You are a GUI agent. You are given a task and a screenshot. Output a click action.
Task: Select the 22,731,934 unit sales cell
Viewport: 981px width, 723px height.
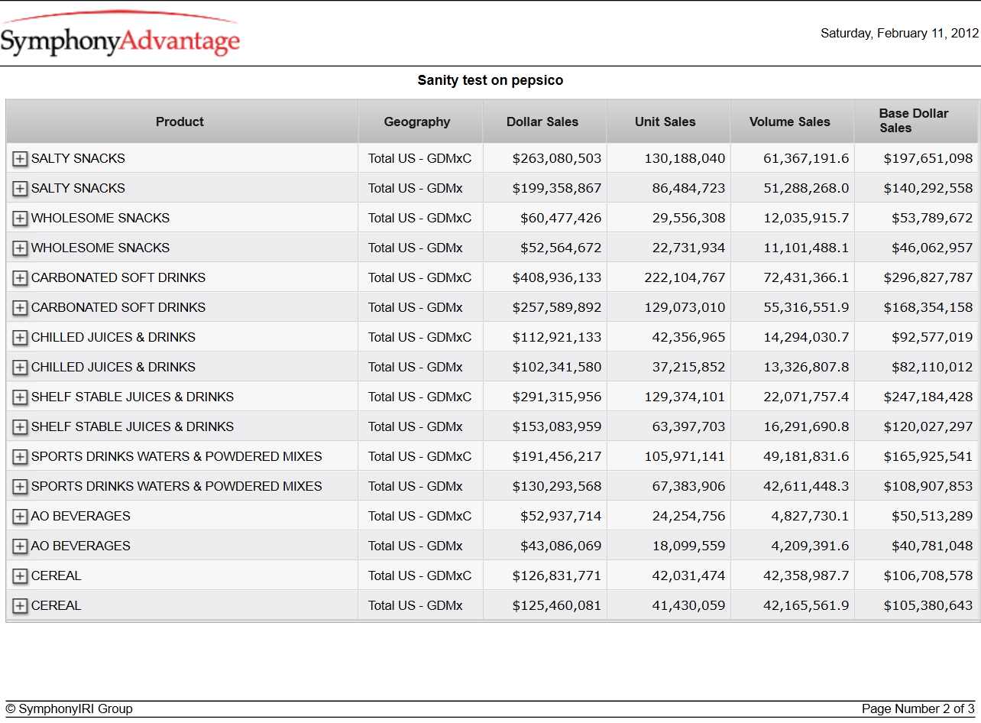pos(669,248)
